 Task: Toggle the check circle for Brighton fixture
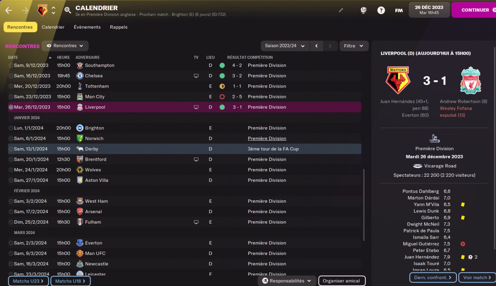(x=11, y=128)
